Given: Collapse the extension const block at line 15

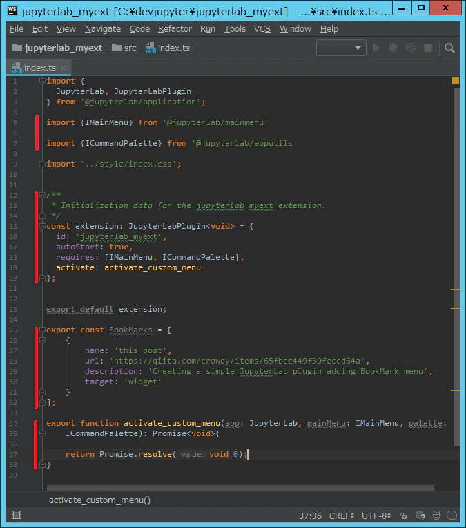Looking at the screenshot, I should 42,226.
